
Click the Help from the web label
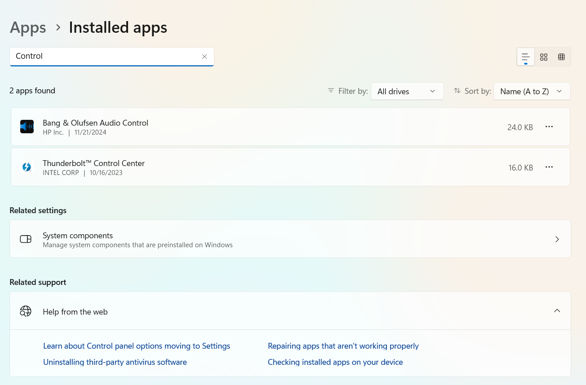(x=75, y=312)
